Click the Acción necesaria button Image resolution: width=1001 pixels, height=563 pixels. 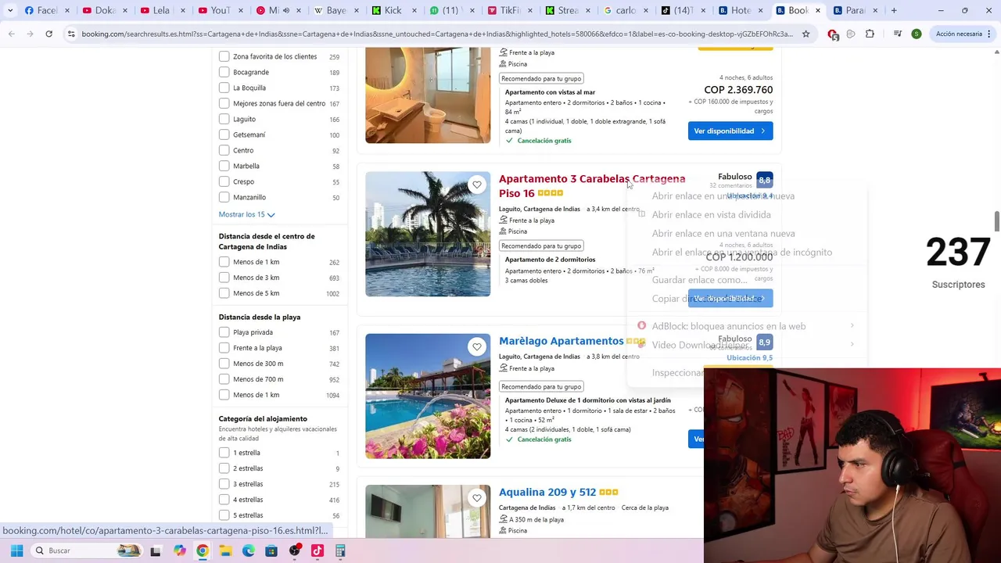[x=959, y=34]
